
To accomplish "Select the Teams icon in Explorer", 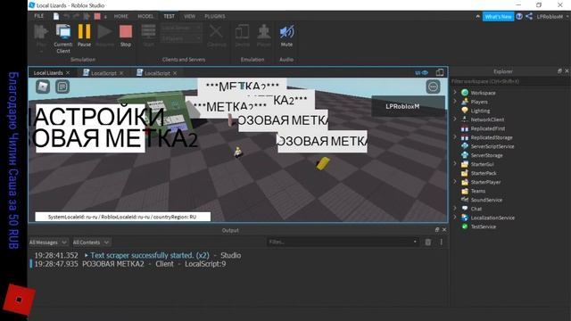I will (x=465, y=191).
